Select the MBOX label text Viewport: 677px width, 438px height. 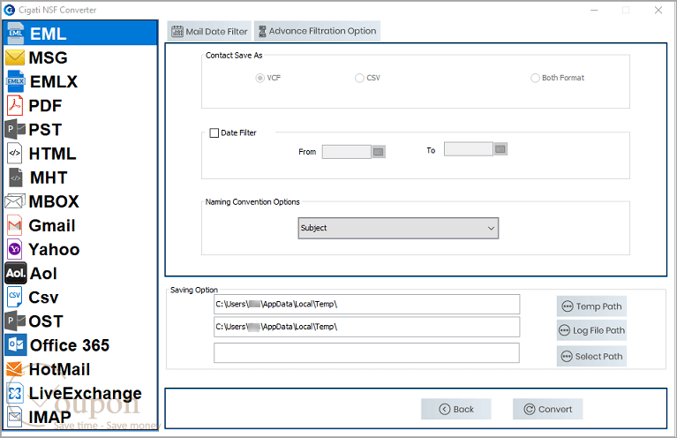(54, 201)
